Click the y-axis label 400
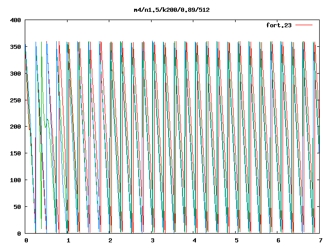Image resolution: width=330 pixels, height=247 pixels. pyautogui.click(x=15, y=20)
